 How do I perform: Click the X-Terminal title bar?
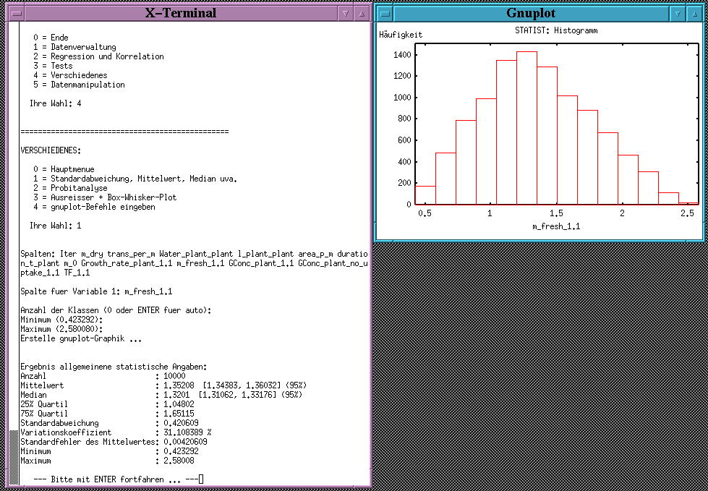point(180,13)
